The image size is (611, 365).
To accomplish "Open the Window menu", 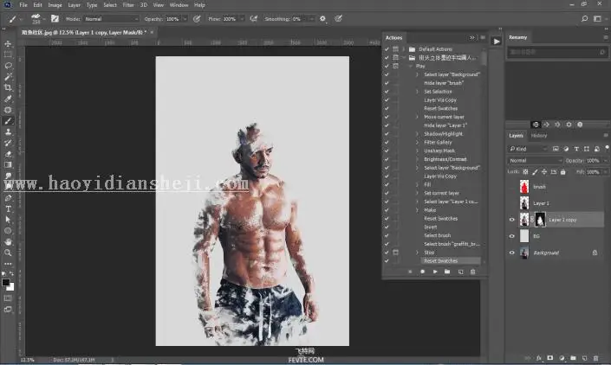I will (179, 5).
